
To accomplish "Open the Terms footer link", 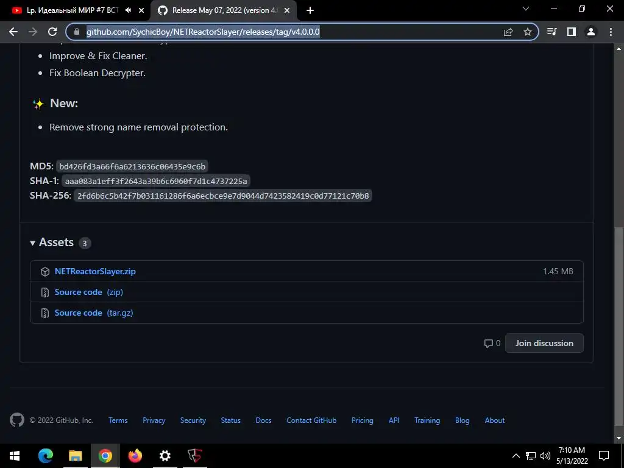I will (118, 420).
